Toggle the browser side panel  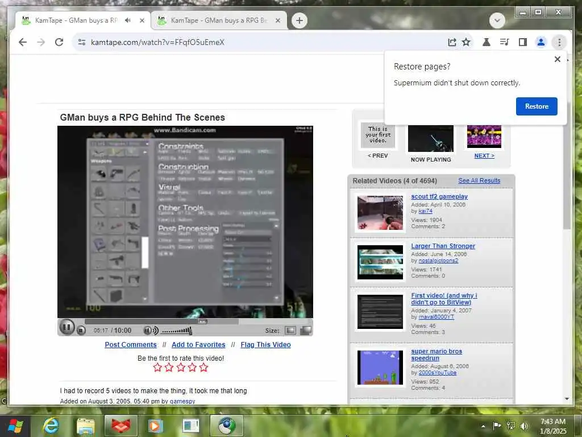tap(523, 42)
